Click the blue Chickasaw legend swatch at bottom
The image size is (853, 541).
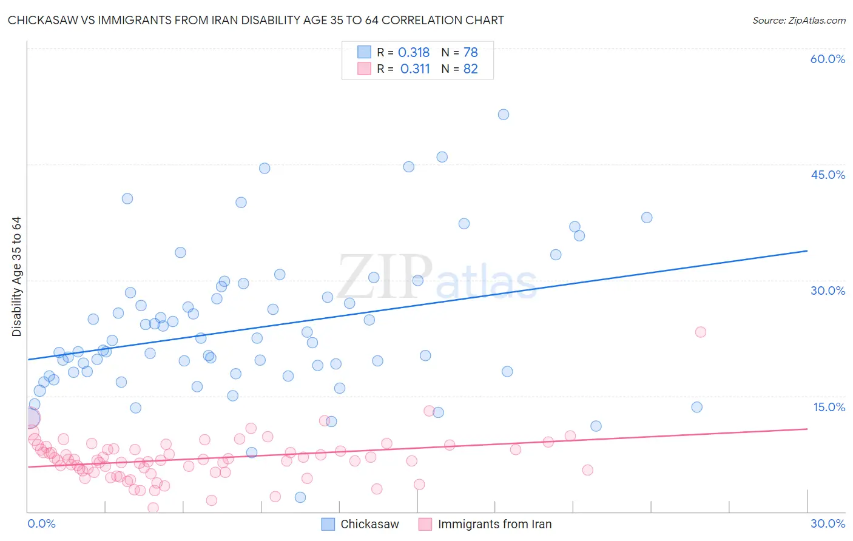click(328, 524)
